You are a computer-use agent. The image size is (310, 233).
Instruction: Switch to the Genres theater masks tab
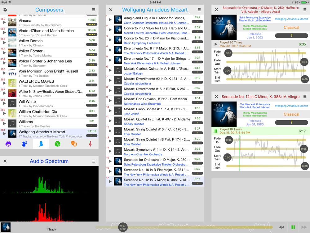74,144
